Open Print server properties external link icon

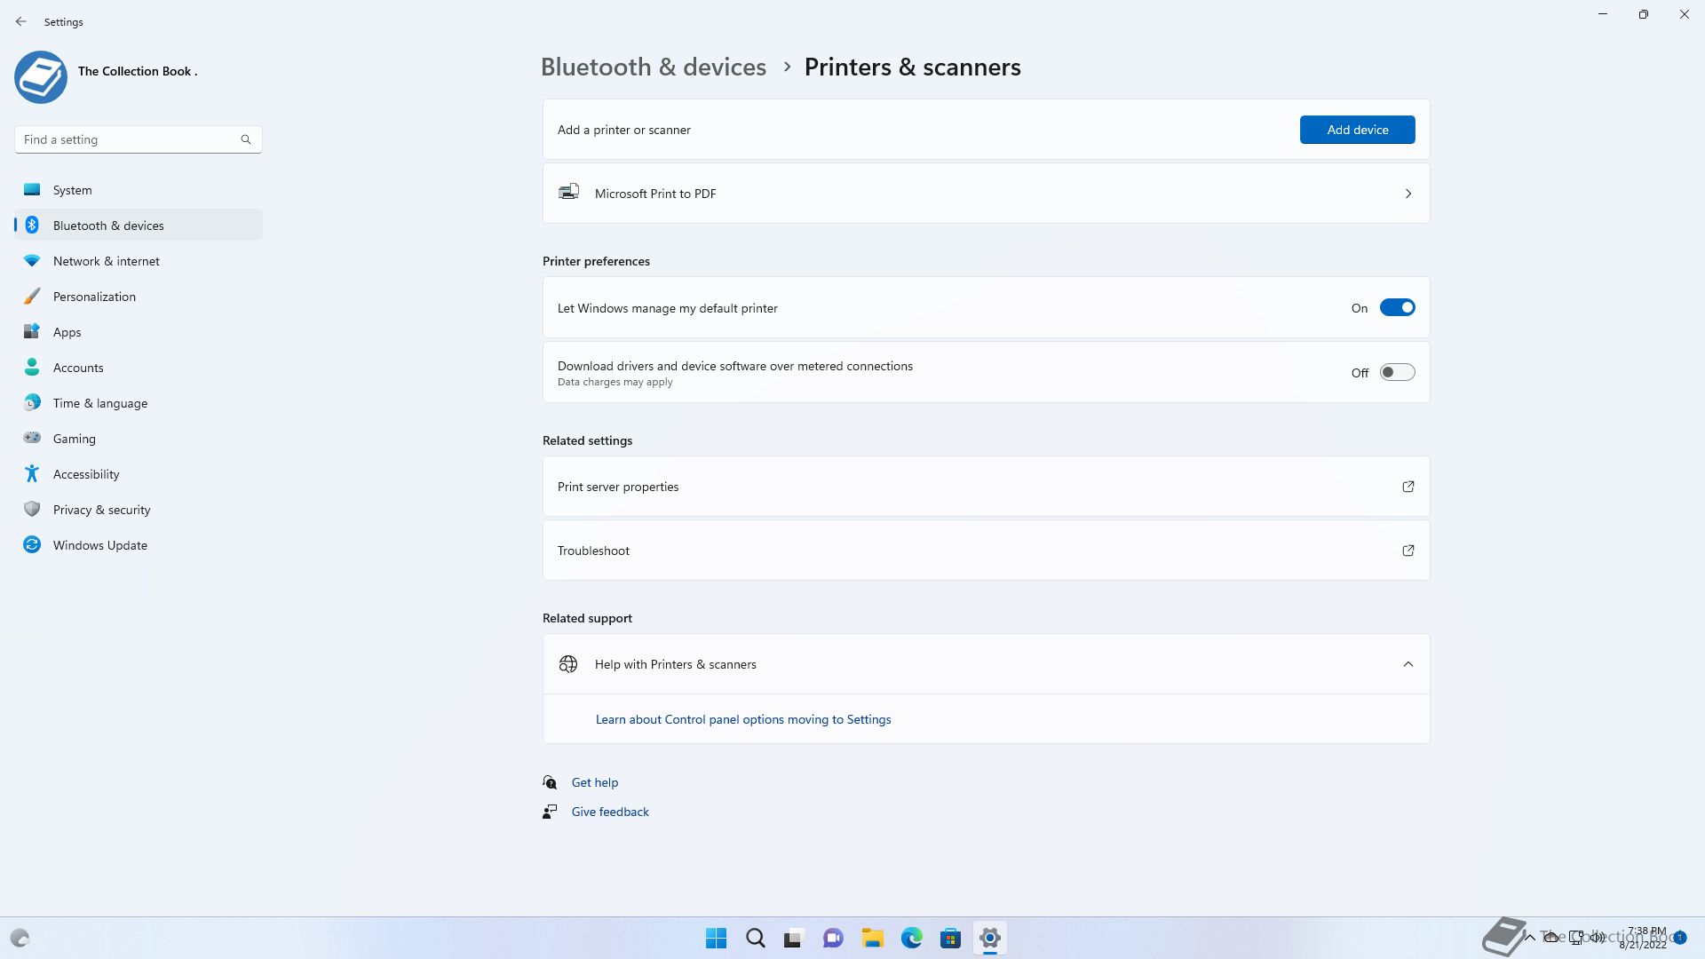[x=1408, y=487]
